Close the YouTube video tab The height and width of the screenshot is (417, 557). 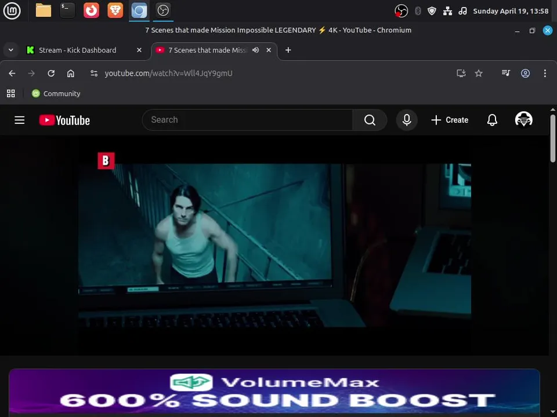tap(269, 50)
